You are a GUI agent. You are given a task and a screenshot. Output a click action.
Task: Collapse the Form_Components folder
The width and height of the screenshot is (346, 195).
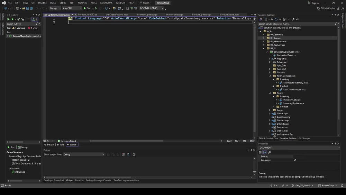pos(270,76)
